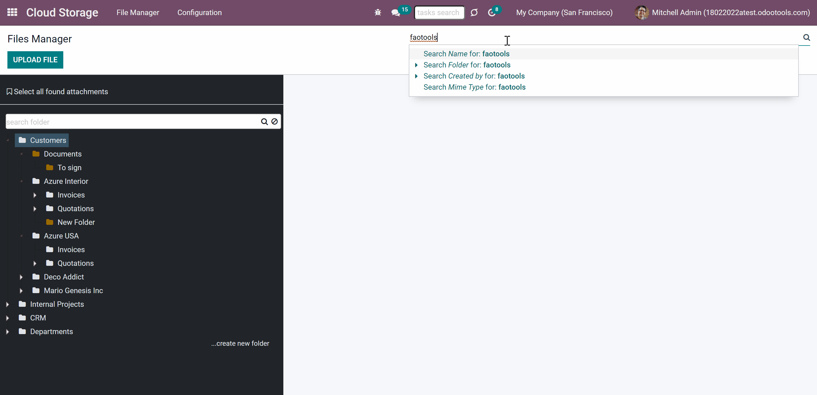Image resolution: width=817 pixels, height=395 pixels.
Task: Click the Azure Interior folder icon
Action: tap(36, 181)
